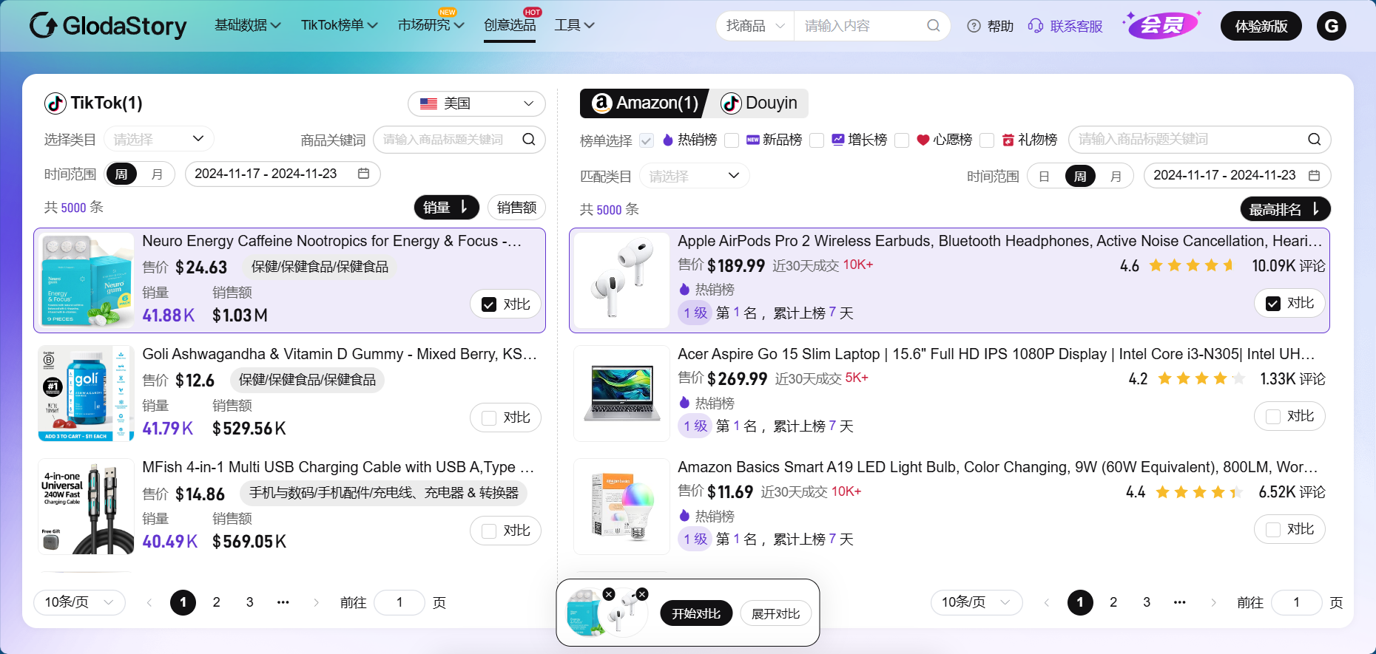Click 展开对比 button
This screenshot has height=654, width=1376.
point(776,613)
